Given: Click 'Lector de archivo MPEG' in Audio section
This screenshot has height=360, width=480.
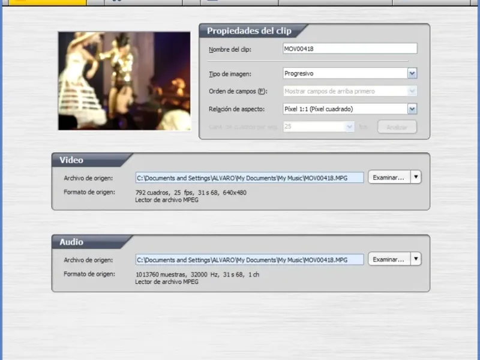Looking at the screenshot, I should (x=167, y=281).
